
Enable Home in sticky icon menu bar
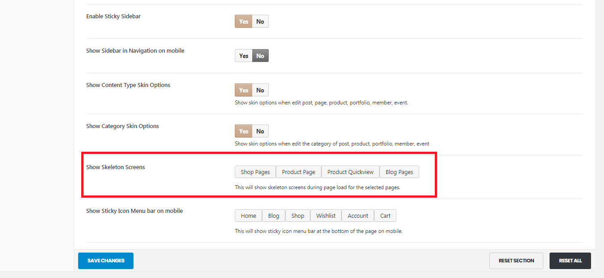[x=249, y=216]
